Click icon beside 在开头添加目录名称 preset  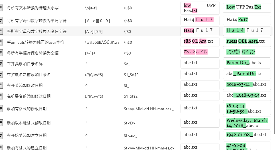point(1,64)
